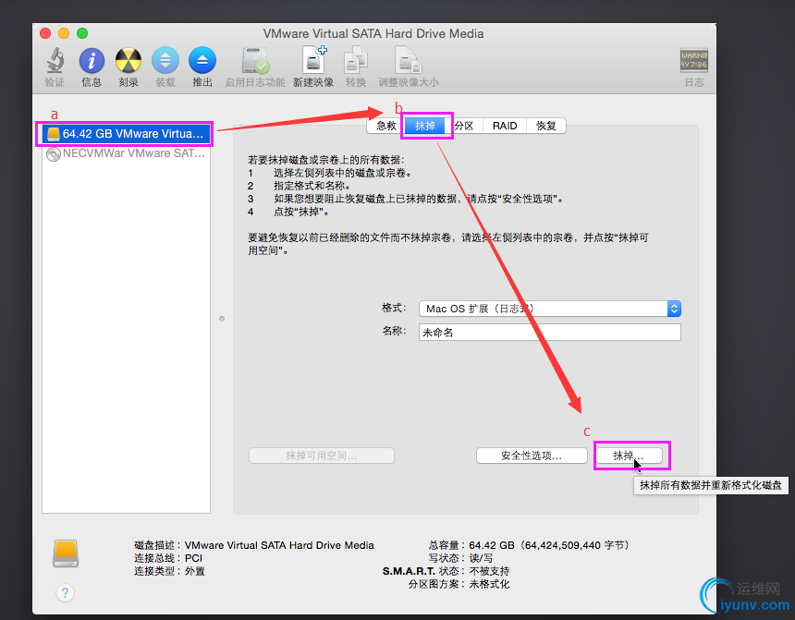Viewport: 795px width, 620px height.
Task: Open help via the question mark button
Action: click(65, 592)
